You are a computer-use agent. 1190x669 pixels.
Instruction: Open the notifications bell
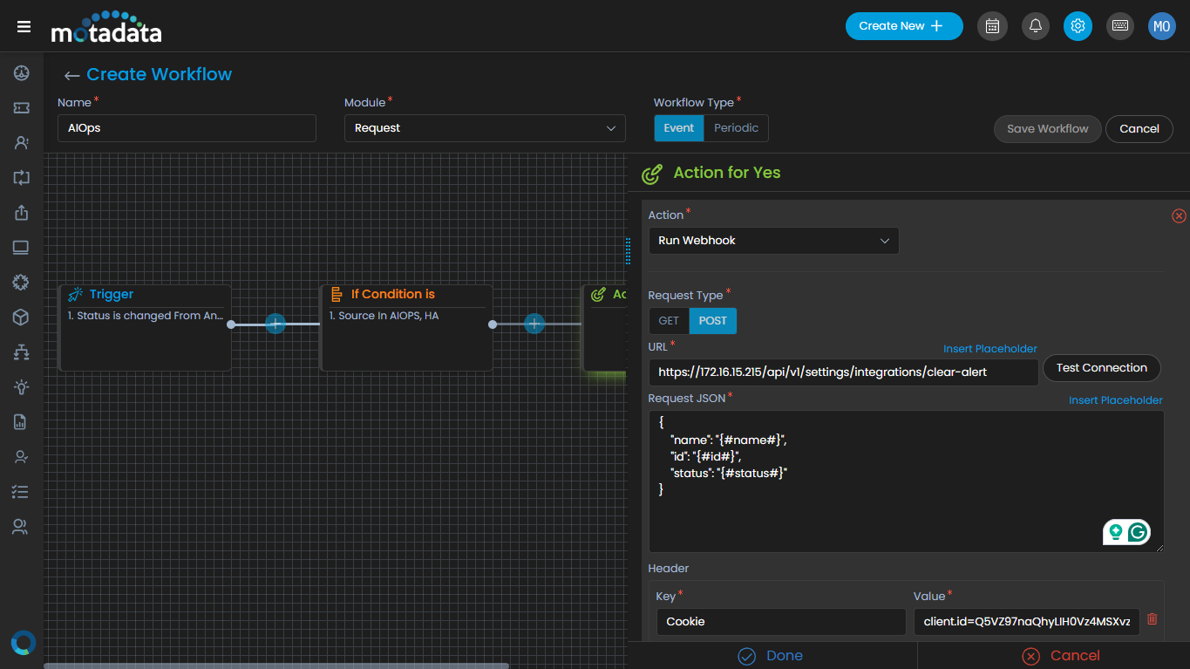click(1036, 26)
